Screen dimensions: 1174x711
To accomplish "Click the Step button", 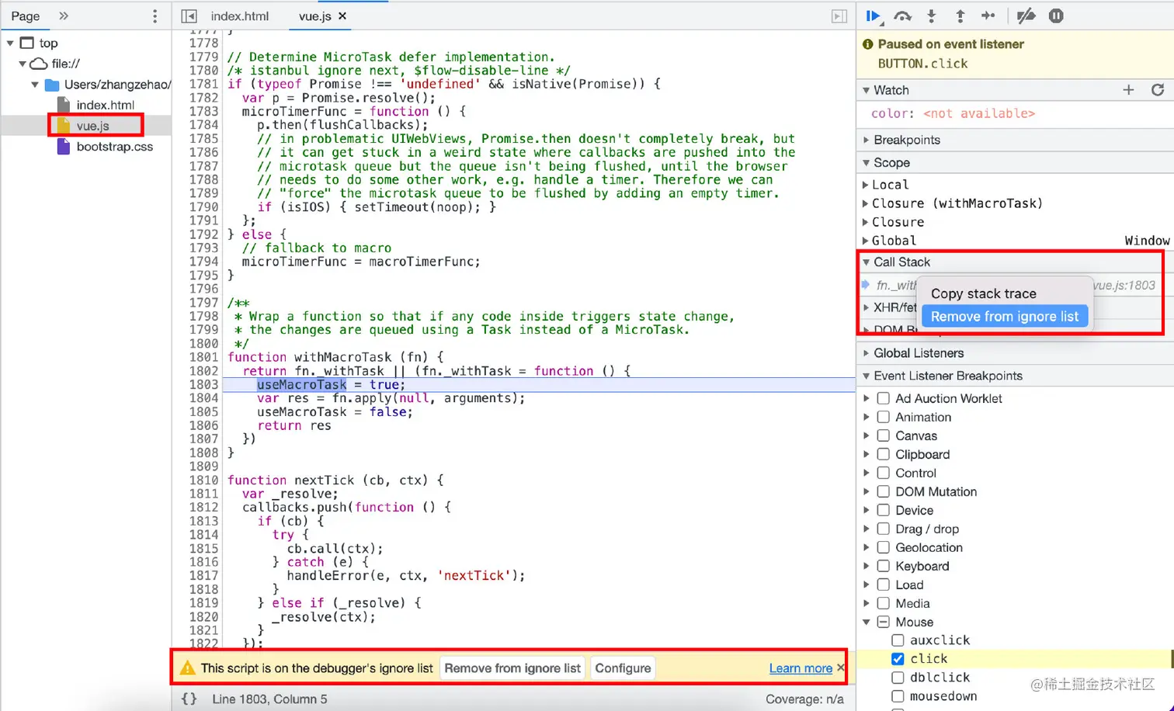I will pos(988,16).
